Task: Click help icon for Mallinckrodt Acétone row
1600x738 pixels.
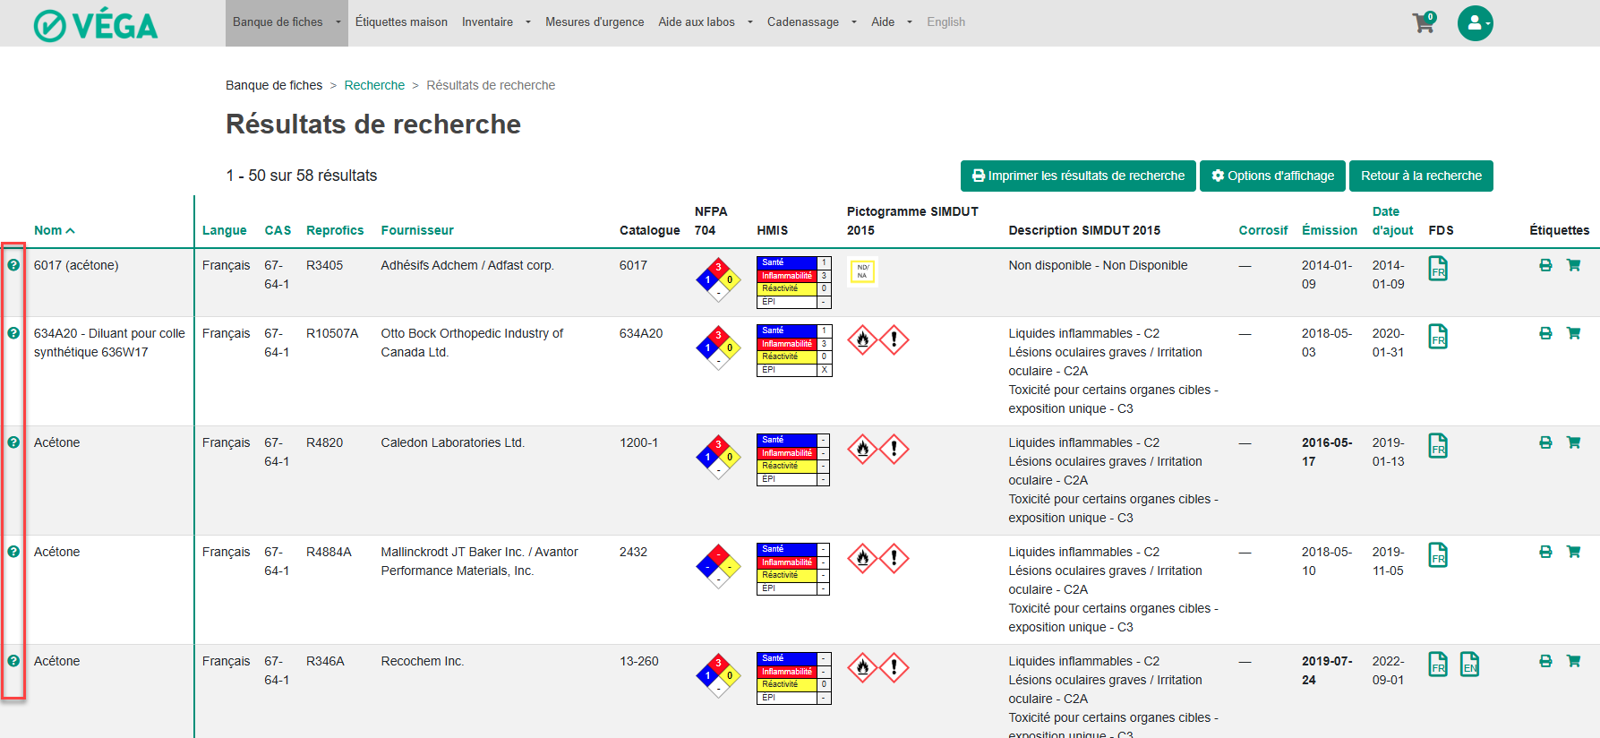Action: tap(13, 552)
